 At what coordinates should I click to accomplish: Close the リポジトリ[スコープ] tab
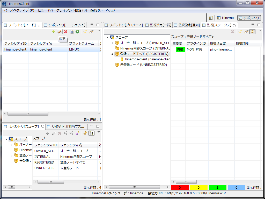pyautogui.click(x=42, y=126)
